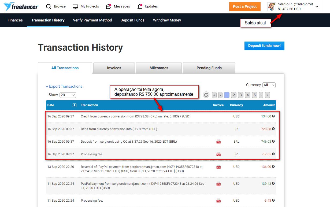Click the 13 Sep 2020 22:20 date
Viewport: 330px width, 207px height.
pyautogui.click(x=61, y=167)
